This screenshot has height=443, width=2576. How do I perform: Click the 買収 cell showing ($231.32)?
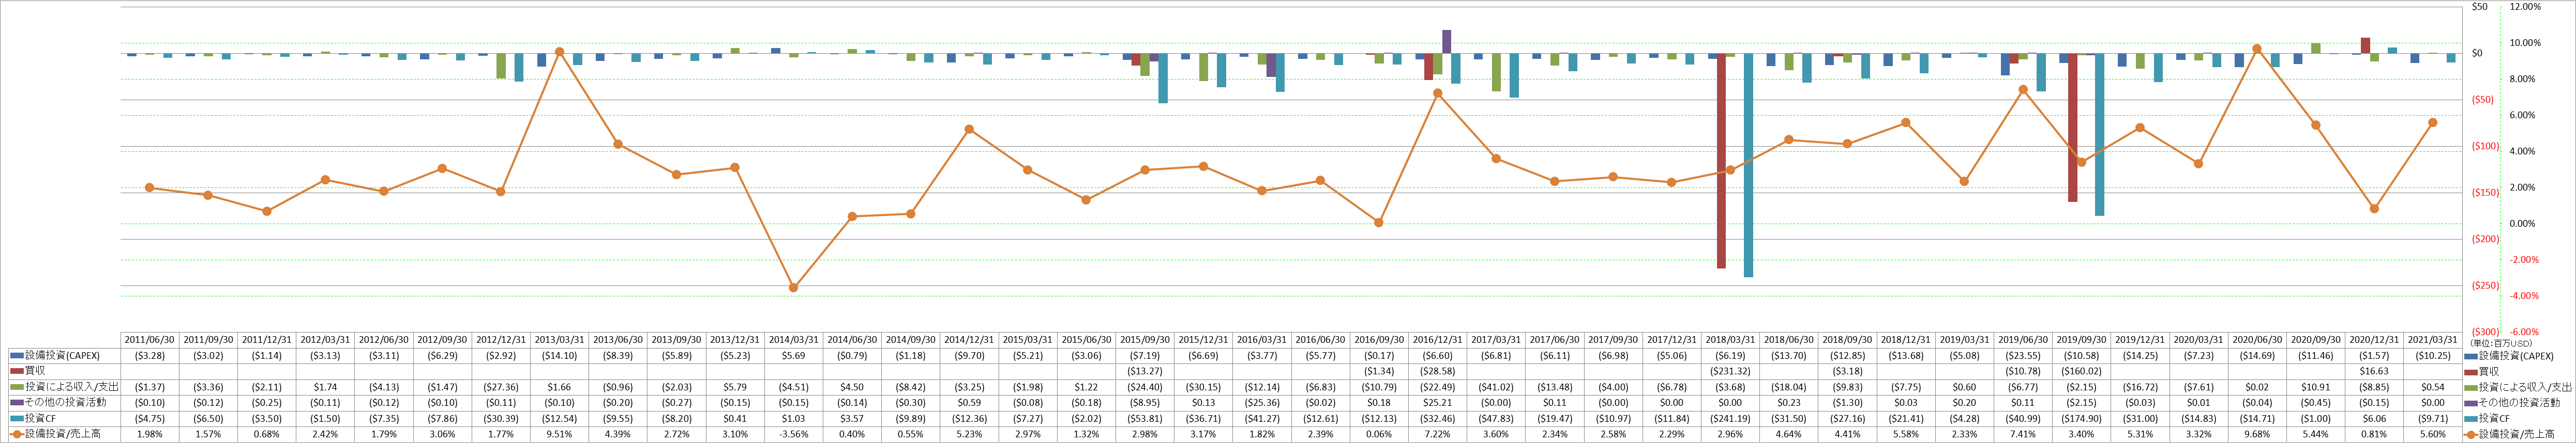(1729, 371)
